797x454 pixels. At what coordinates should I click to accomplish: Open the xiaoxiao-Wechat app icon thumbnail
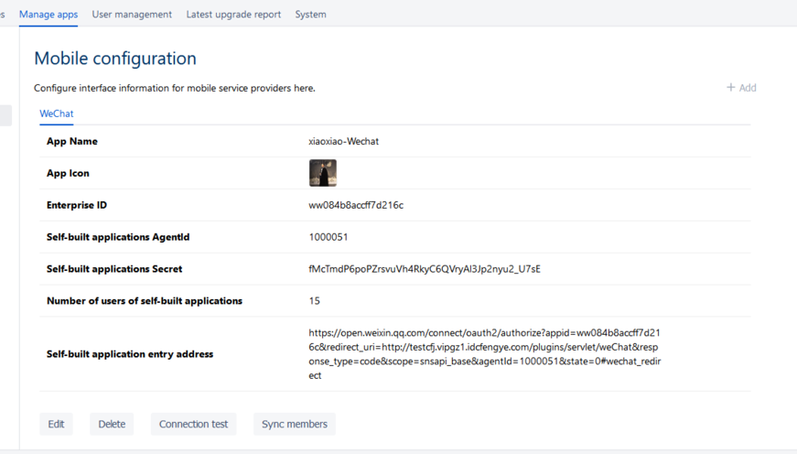click(322, 173)
